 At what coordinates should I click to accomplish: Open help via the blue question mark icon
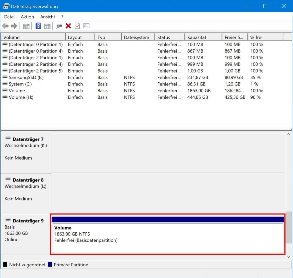click(x=38, y=26)
